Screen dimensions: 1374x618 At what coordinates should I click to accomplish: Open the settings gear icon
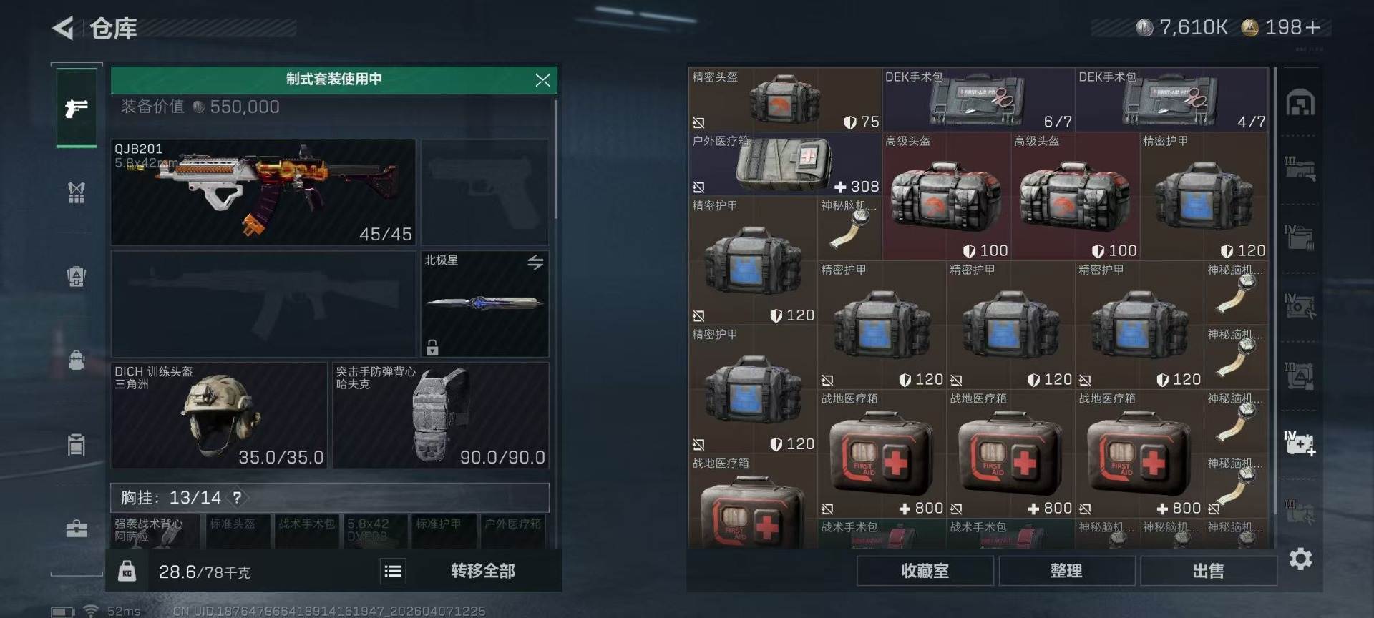tap(1300, 559)
